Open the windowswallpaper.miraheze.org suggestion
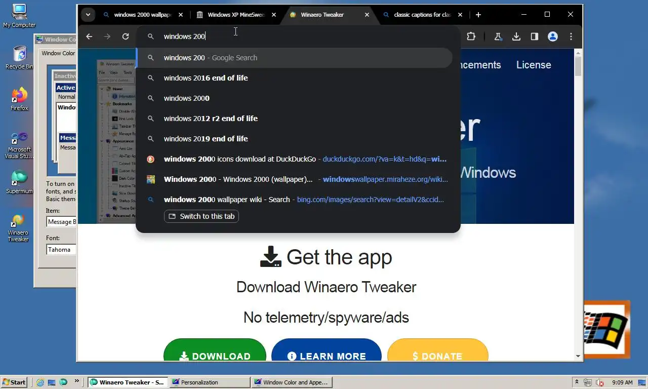 [295, 179]
